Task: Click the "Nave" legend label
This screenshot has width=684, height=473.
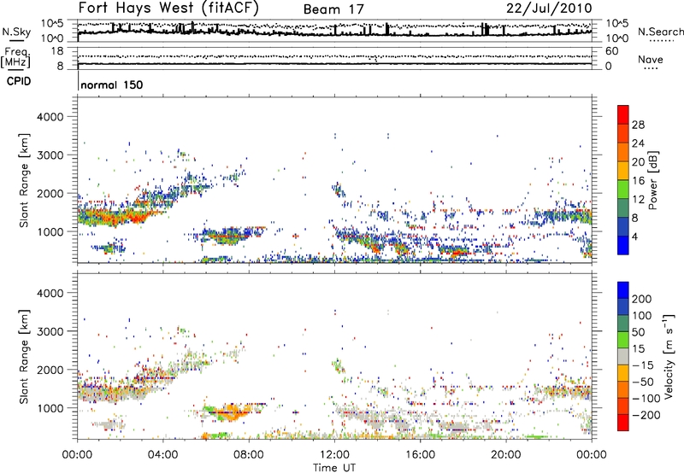Action: [651, 59]
